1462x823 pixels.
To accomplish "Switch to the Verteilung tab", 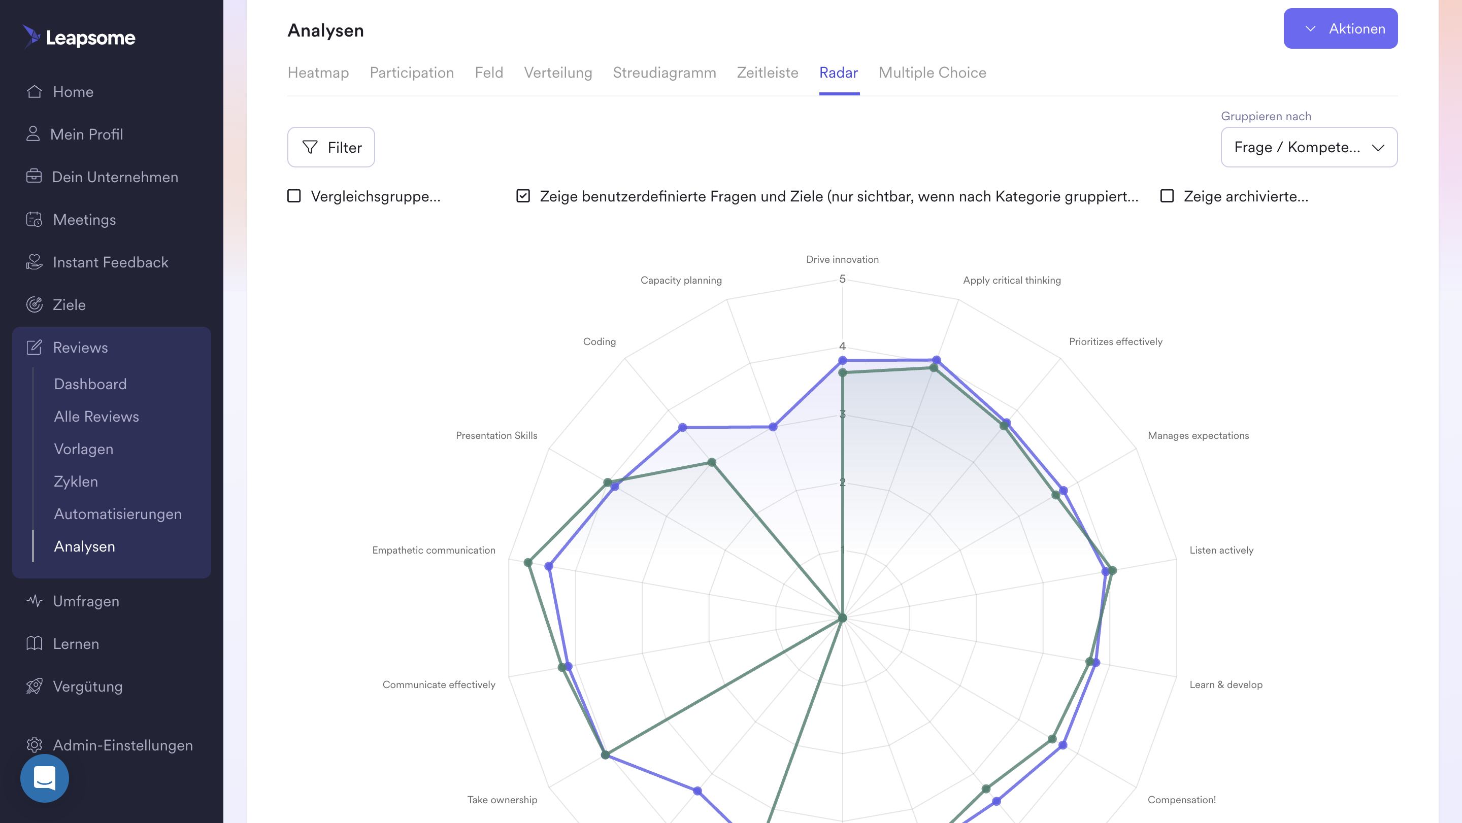I will point(558,73).
